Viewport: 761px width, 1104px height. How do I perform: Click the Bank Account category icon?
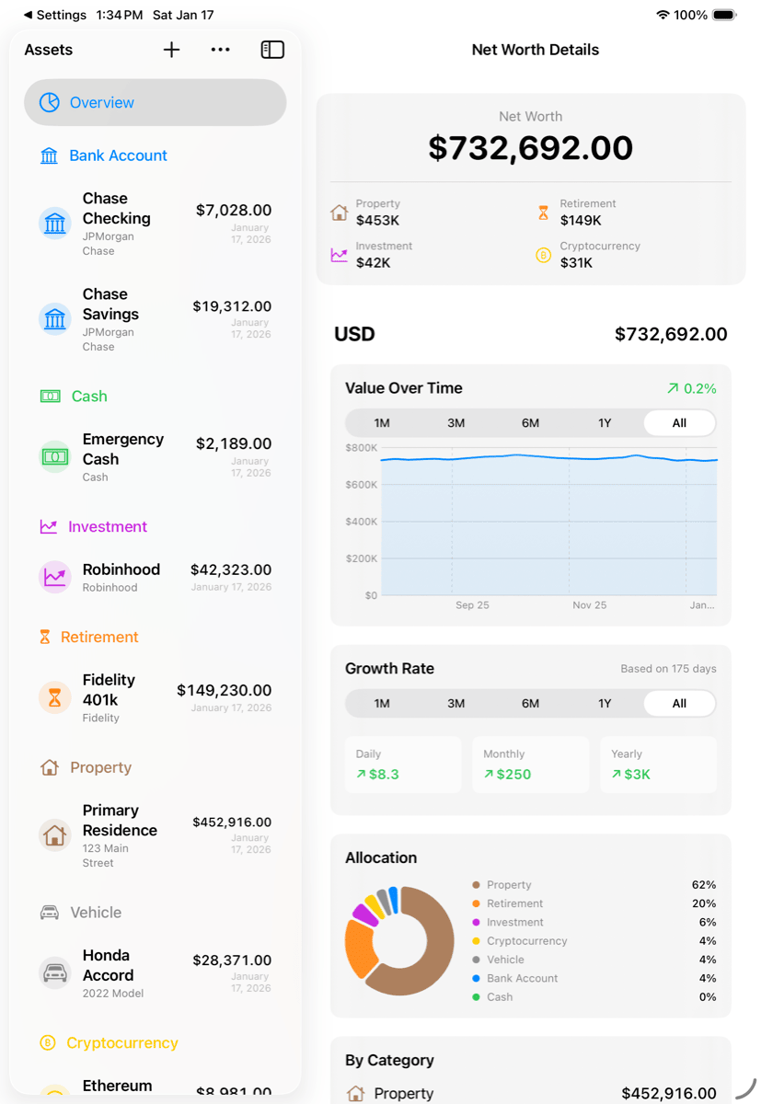(49, 155)
